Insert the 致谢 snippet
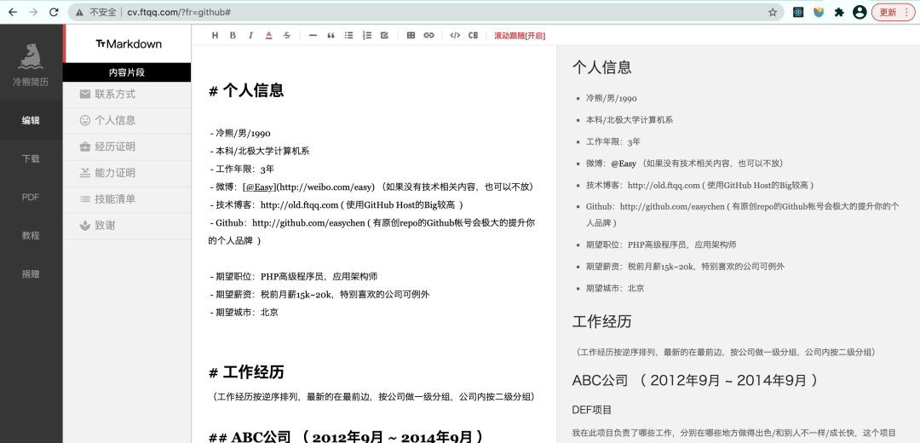 (127, 225)
